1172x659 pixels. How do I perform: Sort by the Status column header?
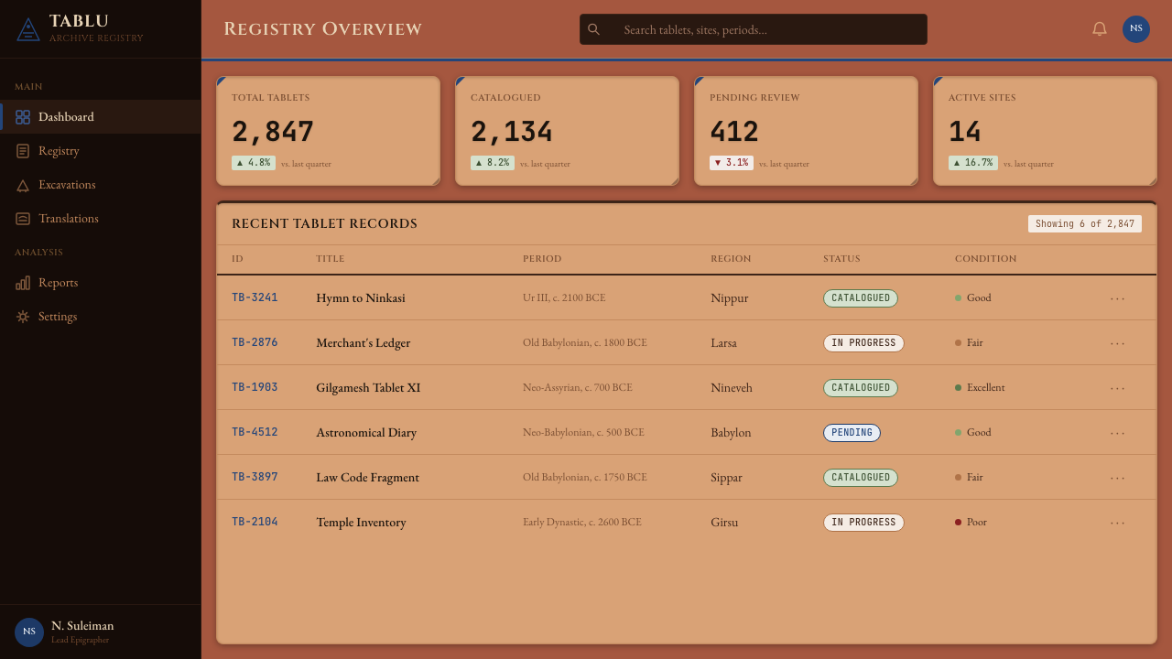[841, 259]
